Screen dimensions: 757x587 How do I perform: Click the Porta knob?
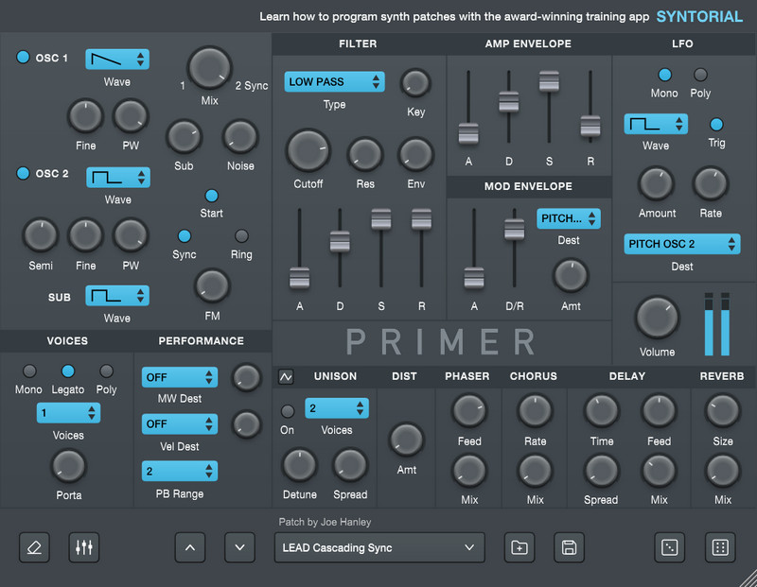point(68,466)
